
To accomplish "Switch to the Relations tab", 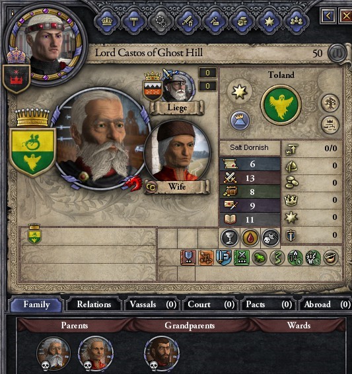I will (x=94, y=305).
